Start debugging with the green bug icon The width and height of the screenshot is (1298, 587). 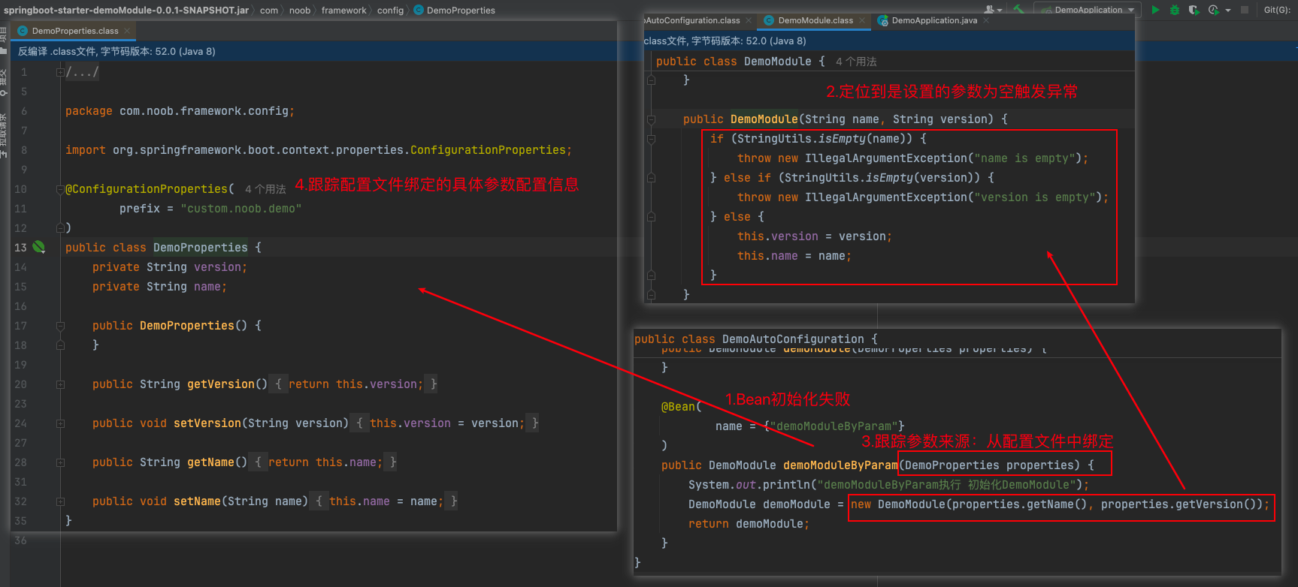(x=1174, y=10)
